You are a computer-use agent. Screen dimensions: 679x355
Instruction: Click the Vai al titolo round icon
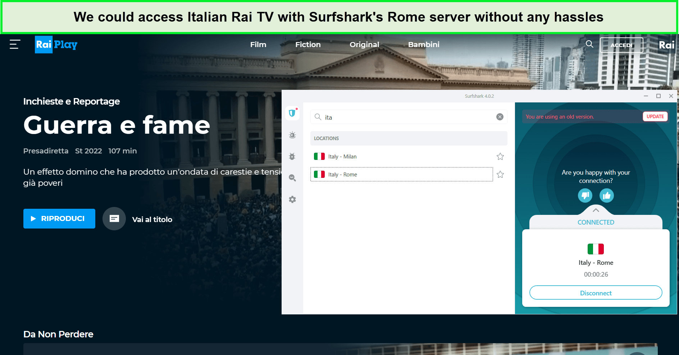(x=114, y=218)
